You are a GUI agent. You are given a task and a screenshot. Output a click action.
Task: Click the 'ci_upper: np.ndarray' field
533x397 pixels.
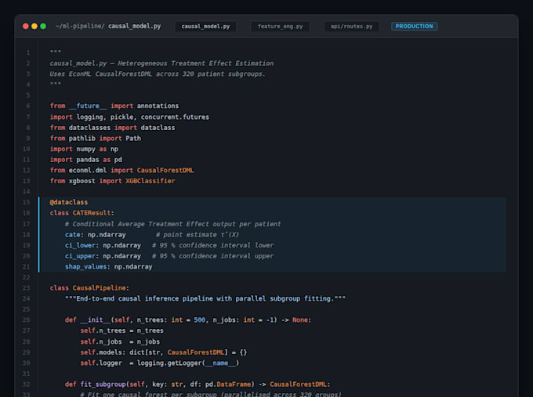[103, 256]
